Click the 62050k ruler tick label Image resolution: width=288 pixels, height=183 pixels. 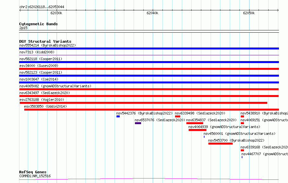point(249,13)
